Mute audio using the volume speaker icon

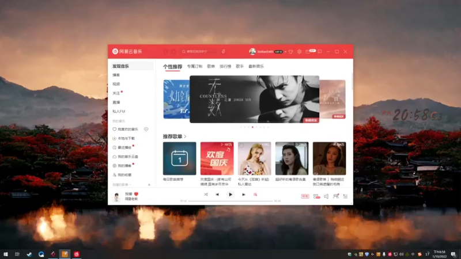pos(326,196)
